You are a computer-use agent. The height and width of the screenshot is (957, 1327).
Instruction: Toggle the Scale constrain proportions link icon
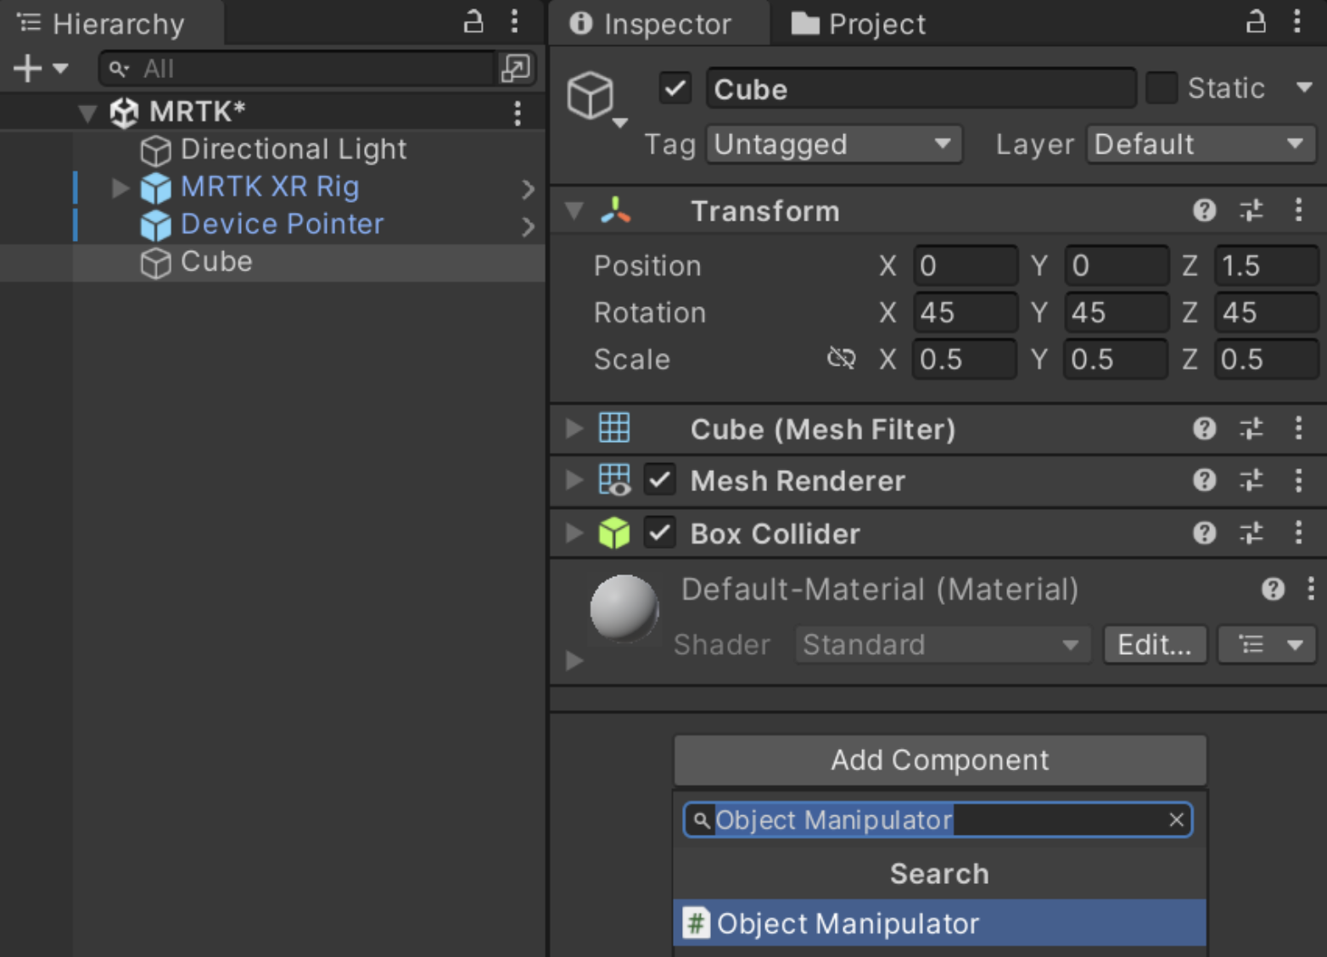(841, 359)
